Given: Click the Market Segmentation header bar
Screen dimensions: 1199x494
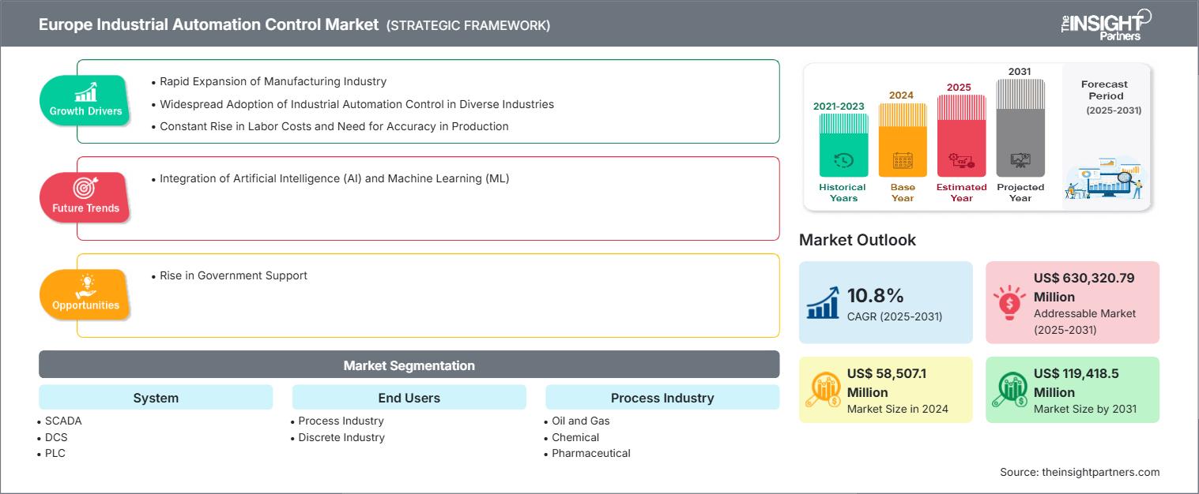Looking at the screenshot, I should pos(409,365).
